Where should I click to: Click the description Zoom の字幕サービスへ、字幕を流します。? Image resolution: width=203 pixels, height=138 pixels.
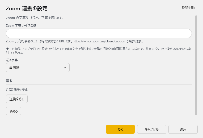pyautogui.click(x=35, y=18)
